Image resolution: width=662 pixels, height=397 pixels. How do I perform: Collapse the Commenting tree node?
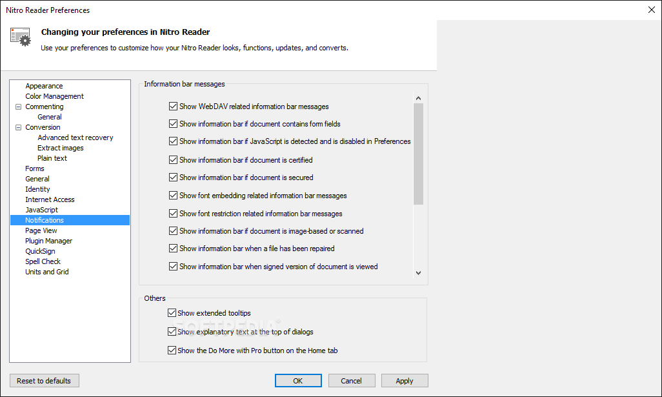click(18, 107)
